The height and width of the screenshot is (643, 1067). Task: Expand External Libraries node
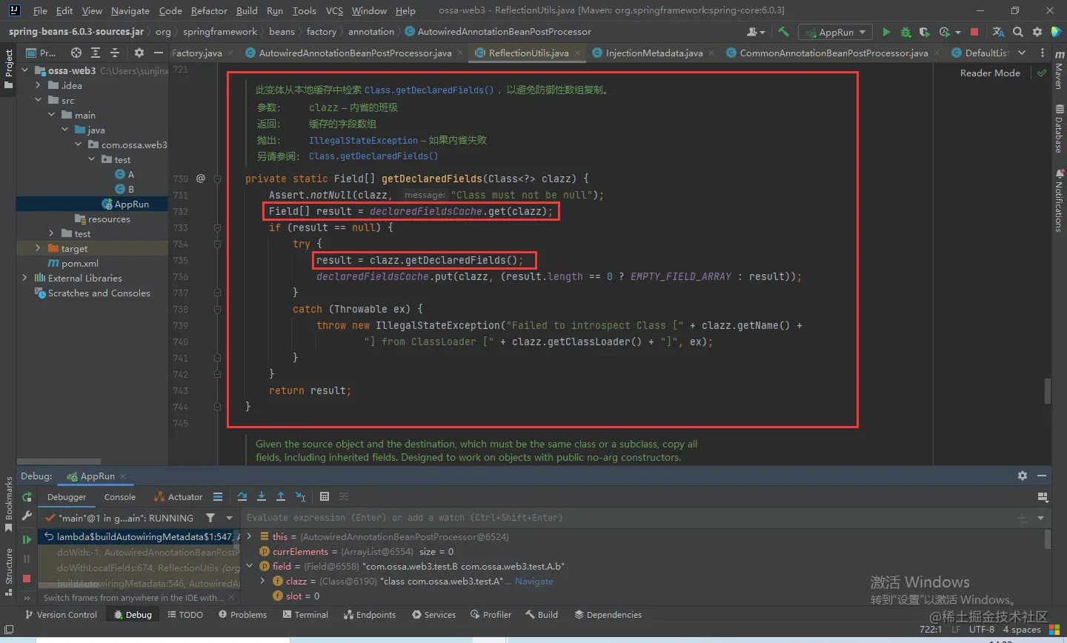tap(25, 278)
